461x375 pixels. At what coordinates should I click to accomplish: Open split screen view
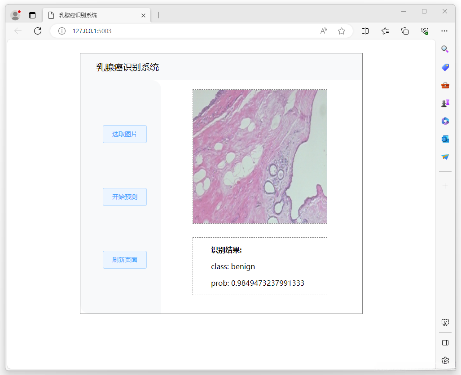pyautogui.click(x=365, y=31)
